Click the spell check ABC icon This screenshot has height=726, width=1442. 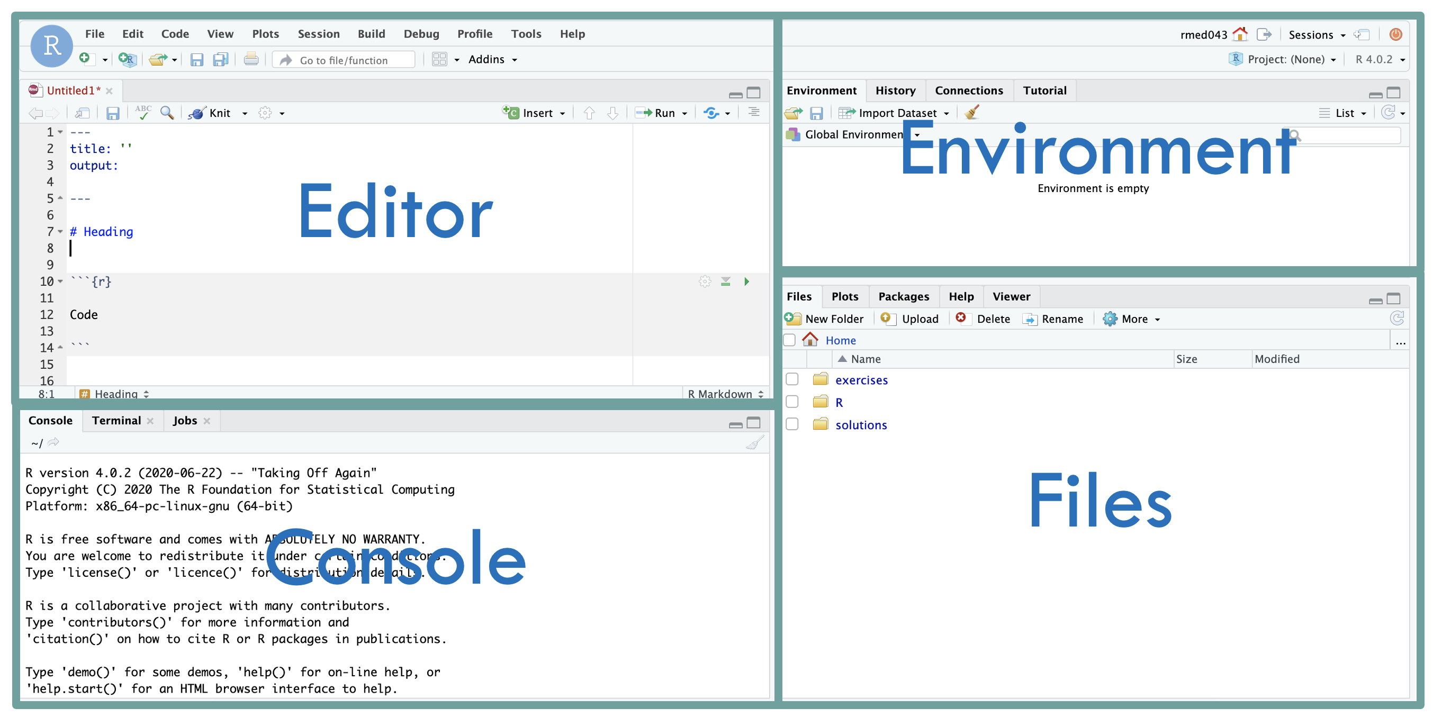[x=143, y=113]
